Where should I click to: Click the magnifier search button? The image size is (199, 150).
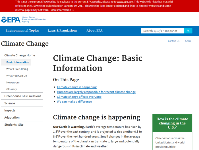(188, 31)
